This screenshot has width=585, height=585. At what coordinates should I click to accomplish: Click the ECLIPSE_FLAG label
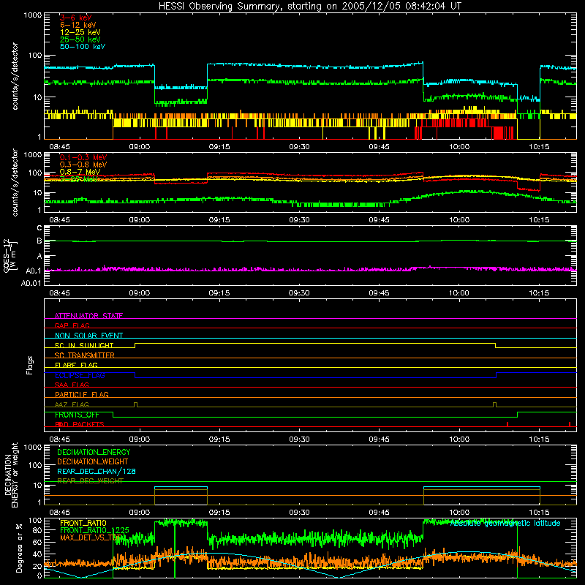(x=80, y=375)
